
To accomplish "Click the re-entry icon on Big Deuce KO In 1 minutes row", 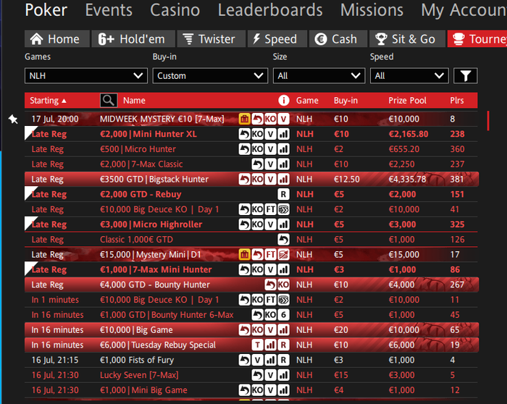I will click(x=245, y=300).
